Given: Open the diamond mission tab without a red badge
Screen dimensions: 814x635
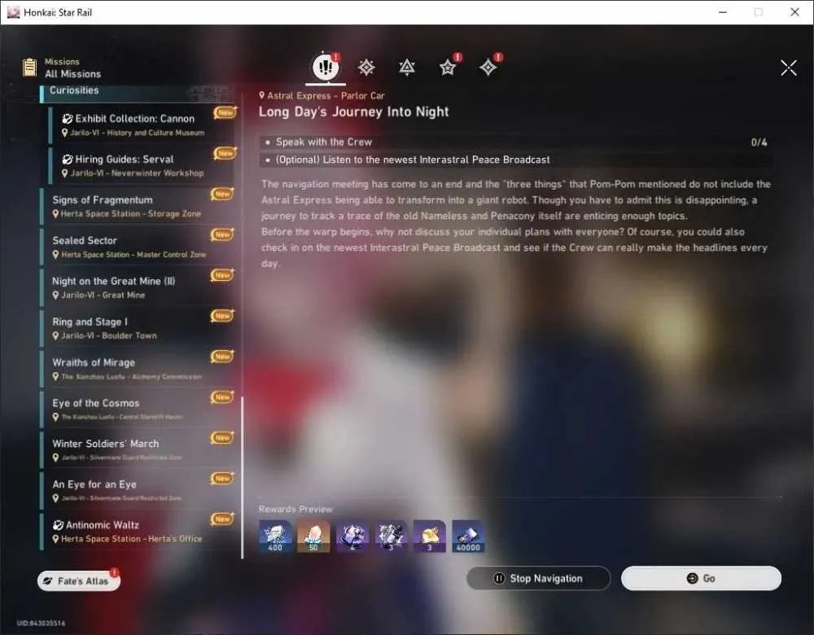Looking at the screenshot, I should point(366,68).
